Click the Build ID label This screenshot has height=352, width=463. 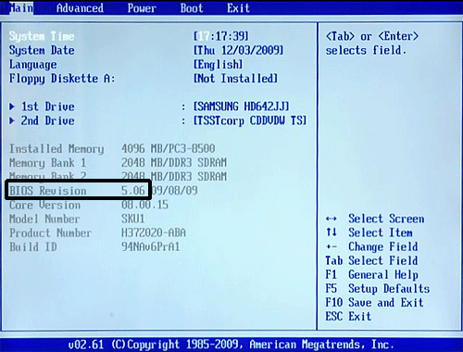[33, 247]
